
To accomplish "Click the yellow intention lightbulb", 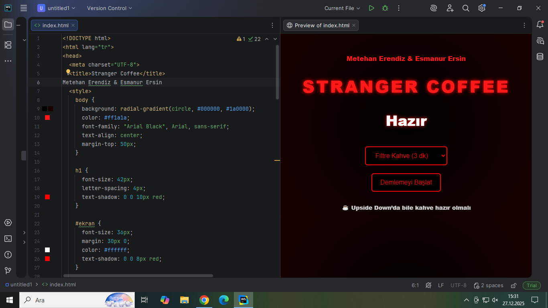I will 68,72.
